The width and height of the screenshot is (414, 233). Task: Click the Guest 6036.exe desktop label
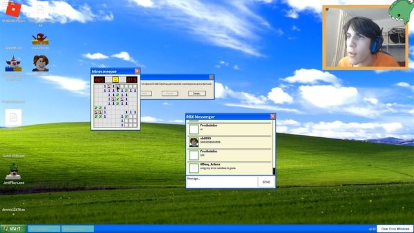14,156
